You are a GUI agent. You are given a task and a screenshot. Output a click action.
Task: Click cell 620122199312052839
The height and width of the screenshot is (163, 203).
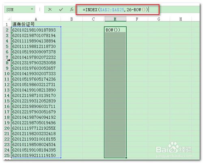[x=36, y=101]
